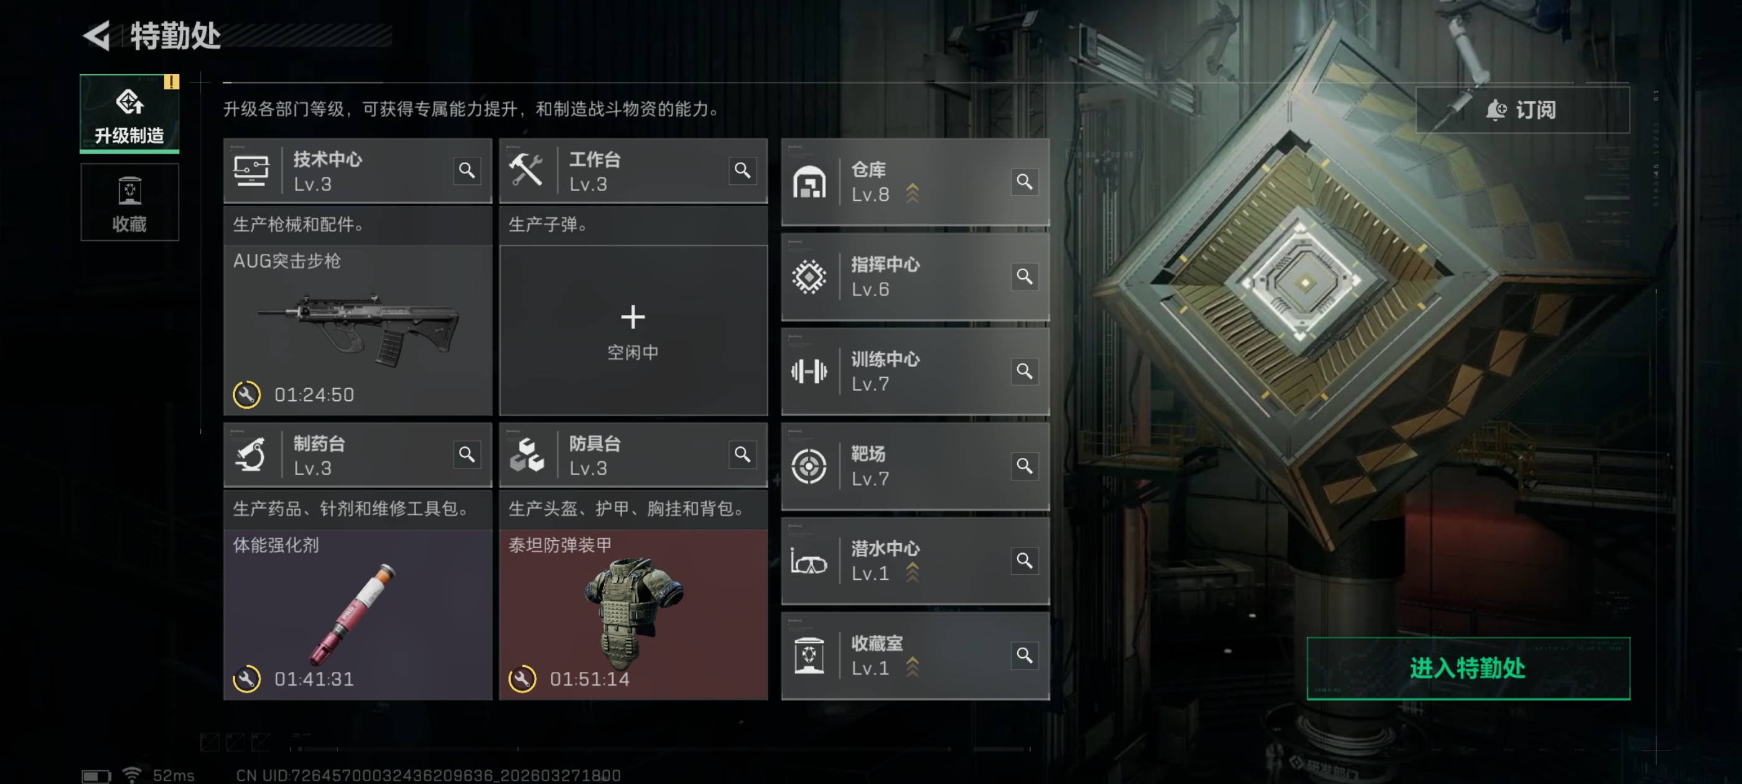Select the AUG突击步枪 production item
The width and height of the screenshot is (1742, 784).
click(x=358, y=330)
